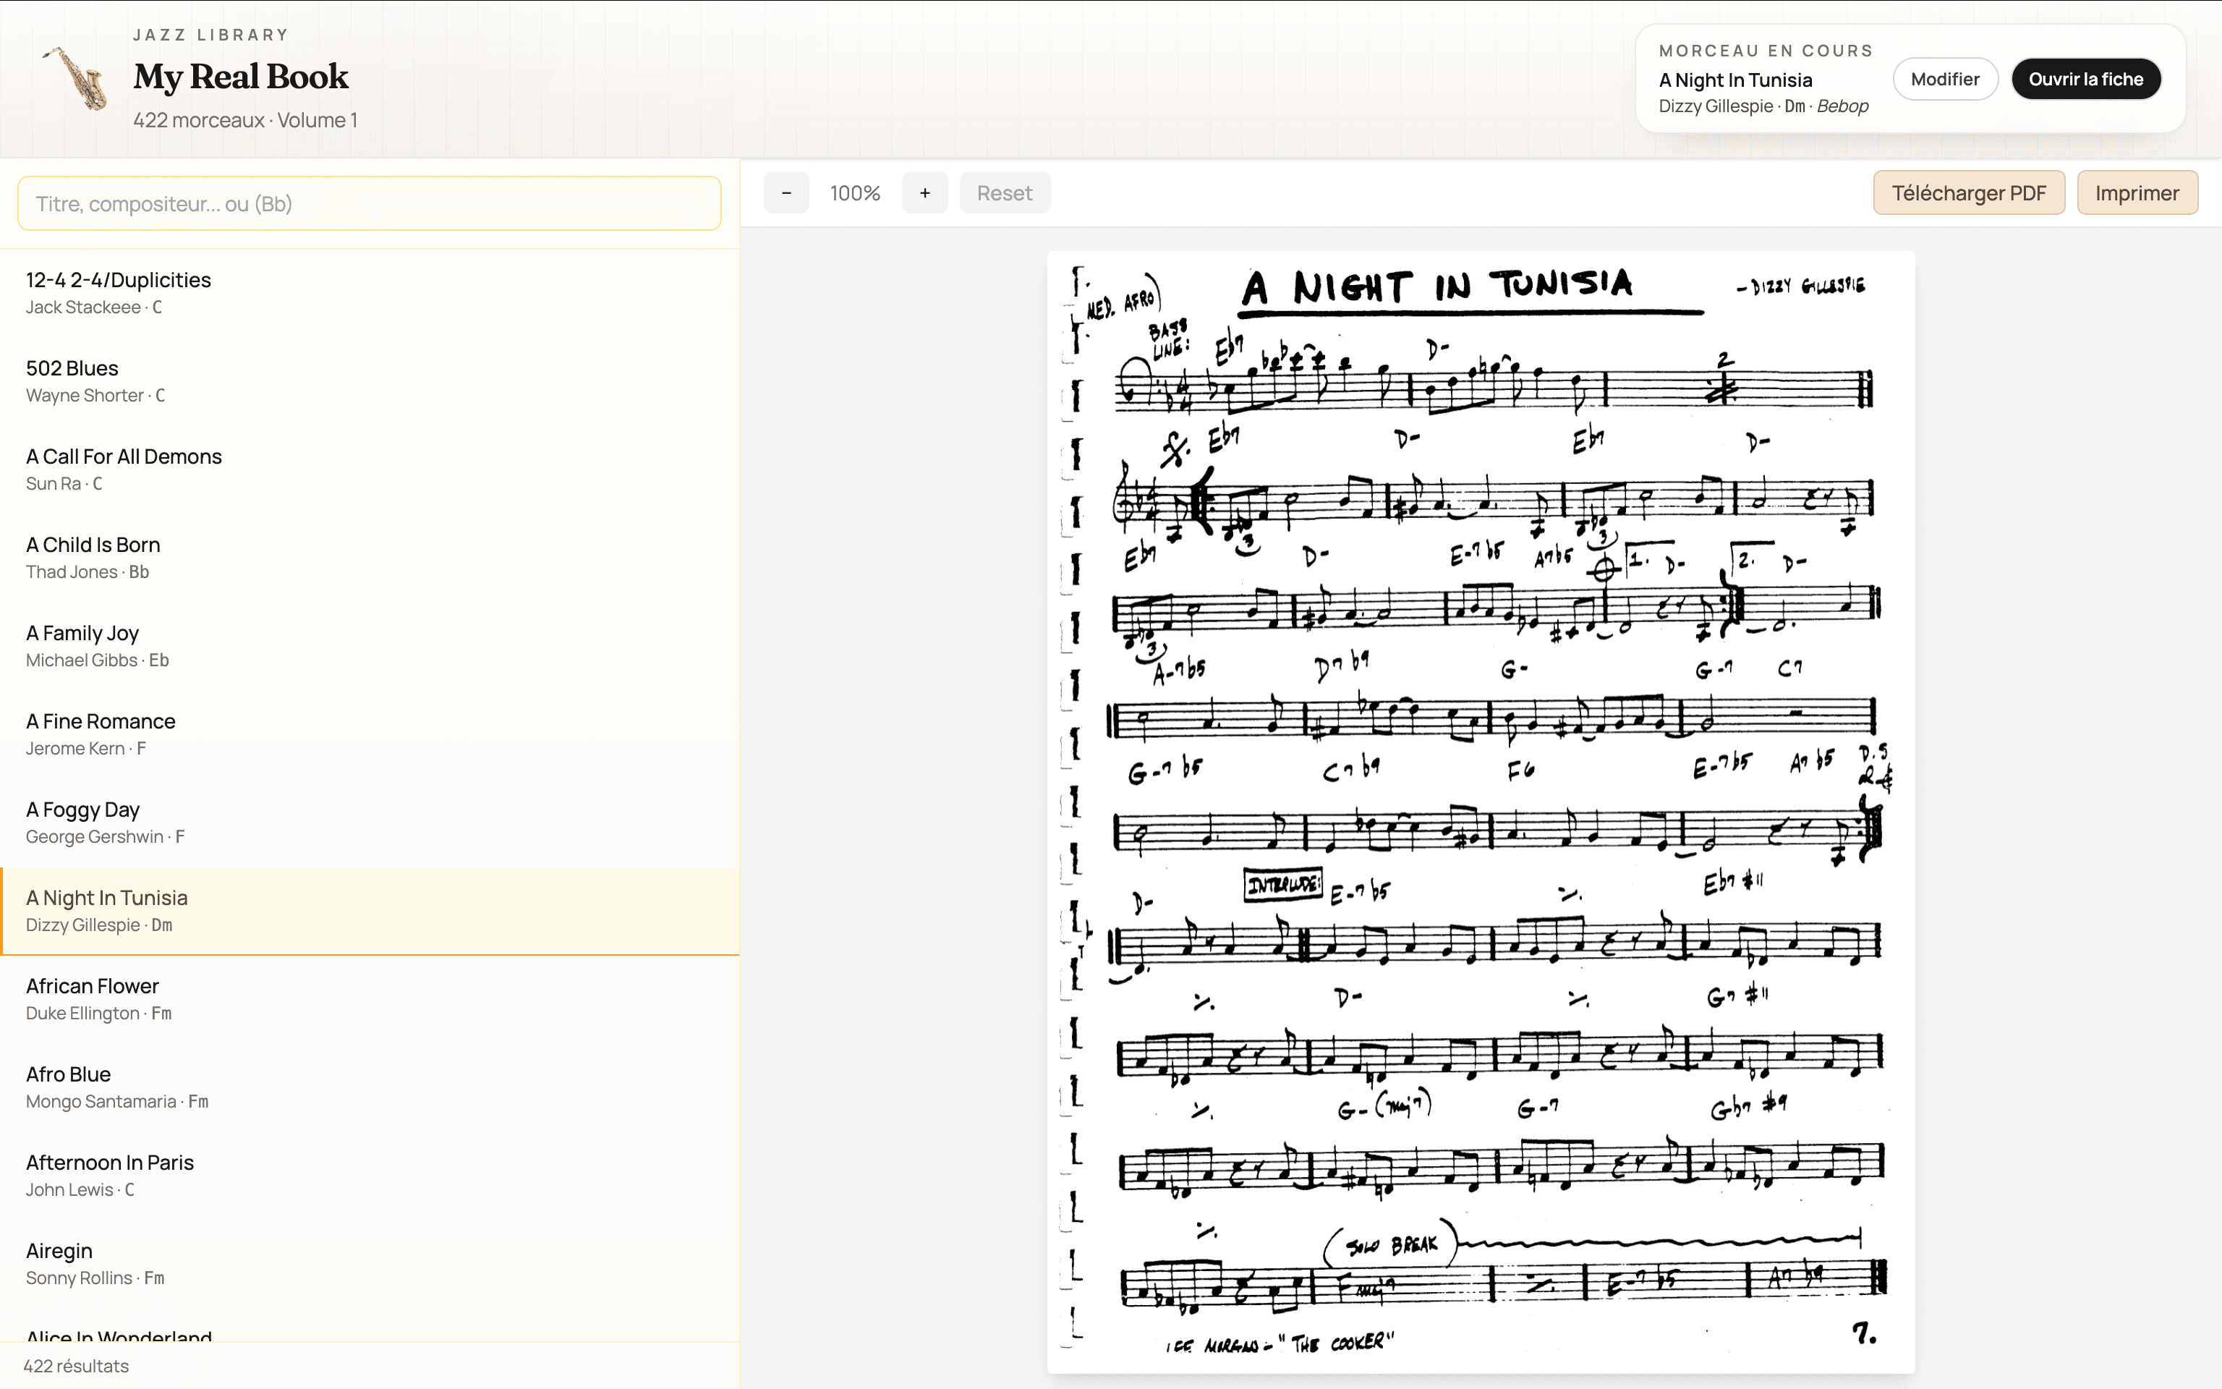Click the MORCEAU EN COURS label
This screenshot has height=1389, width=2222.
click(1766, 51)
